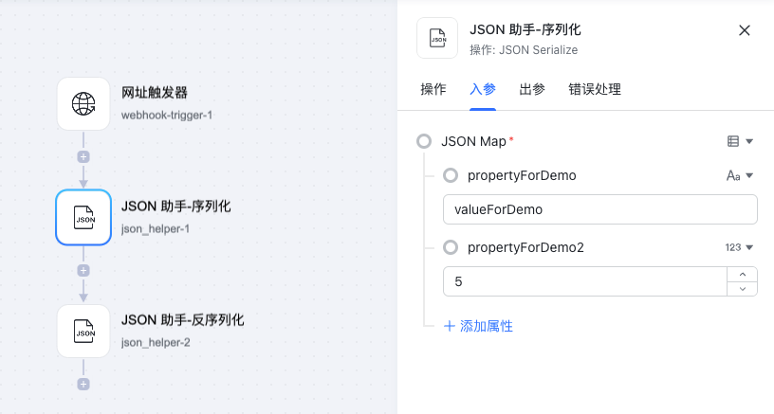774x414 pixels.
Task: Add step below json_helper-2 with plus icon
Action: coord(83,385)
